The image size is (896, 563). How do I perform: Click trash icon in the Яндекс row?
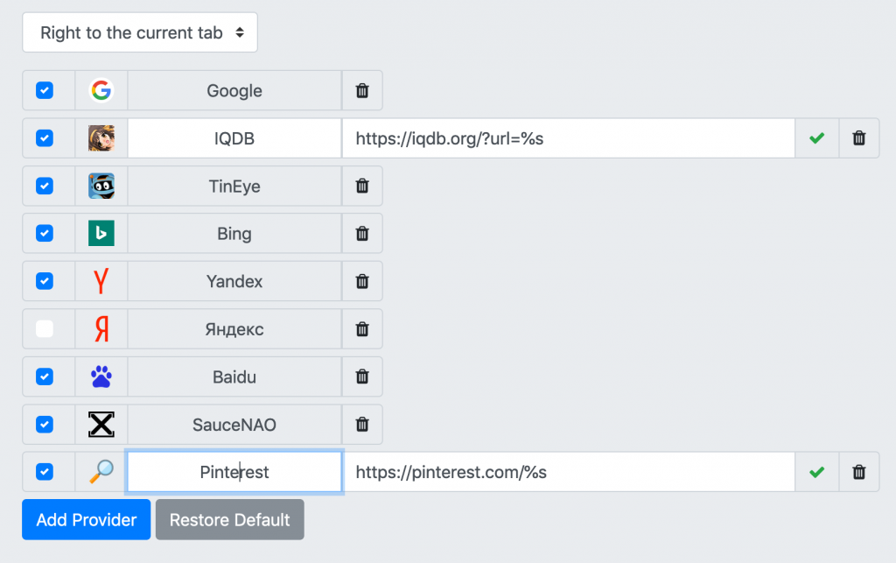[362, 328]
